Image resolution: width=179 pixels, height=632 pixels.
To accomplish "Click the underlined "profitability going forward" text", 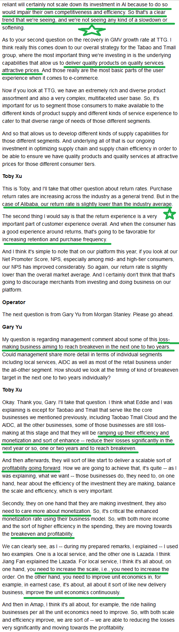I will point(31,468).
